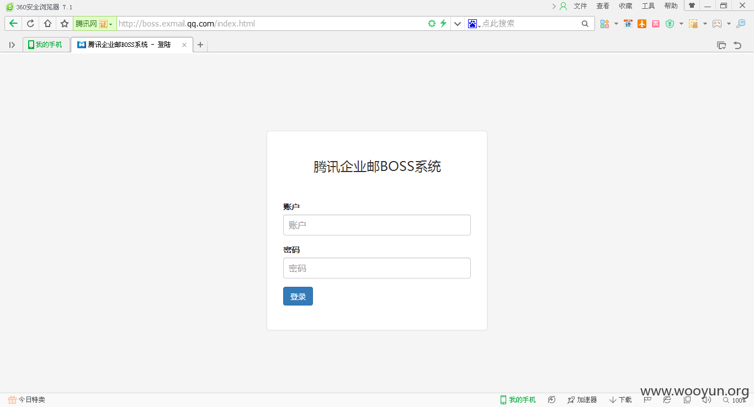Click the chevron expander left of the user icon
754x407 pixels.
(554, 6)
